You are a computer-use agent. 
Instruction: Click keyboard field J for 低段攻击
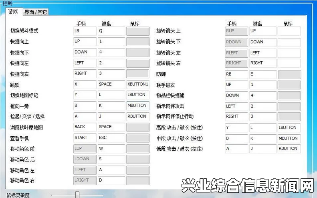(x=263, y=149)
